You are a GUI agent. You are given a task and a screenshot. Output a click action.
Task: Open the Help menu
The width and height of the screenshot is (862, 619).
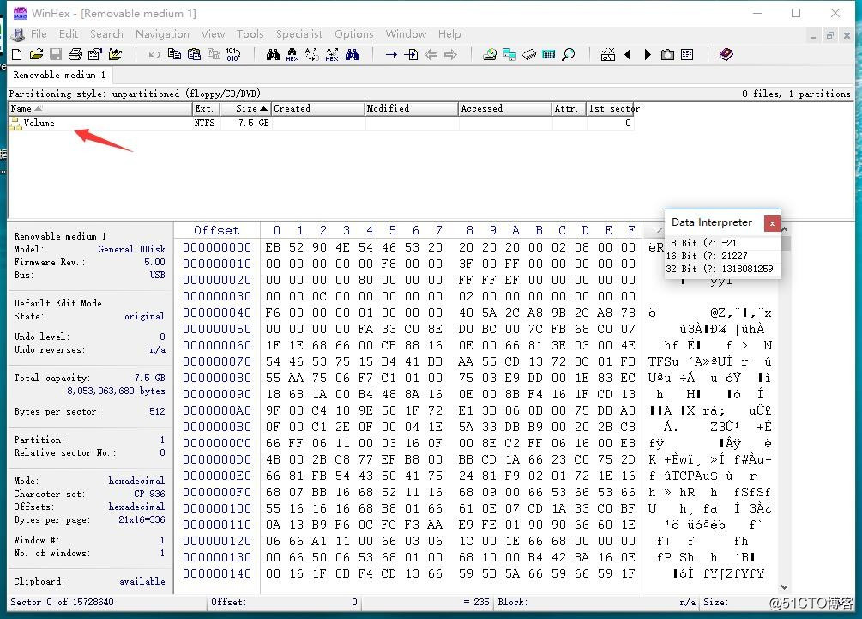449,34
